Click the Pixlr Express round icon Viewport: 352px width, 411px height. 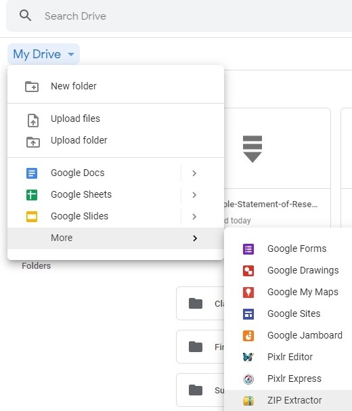(248, 379)
